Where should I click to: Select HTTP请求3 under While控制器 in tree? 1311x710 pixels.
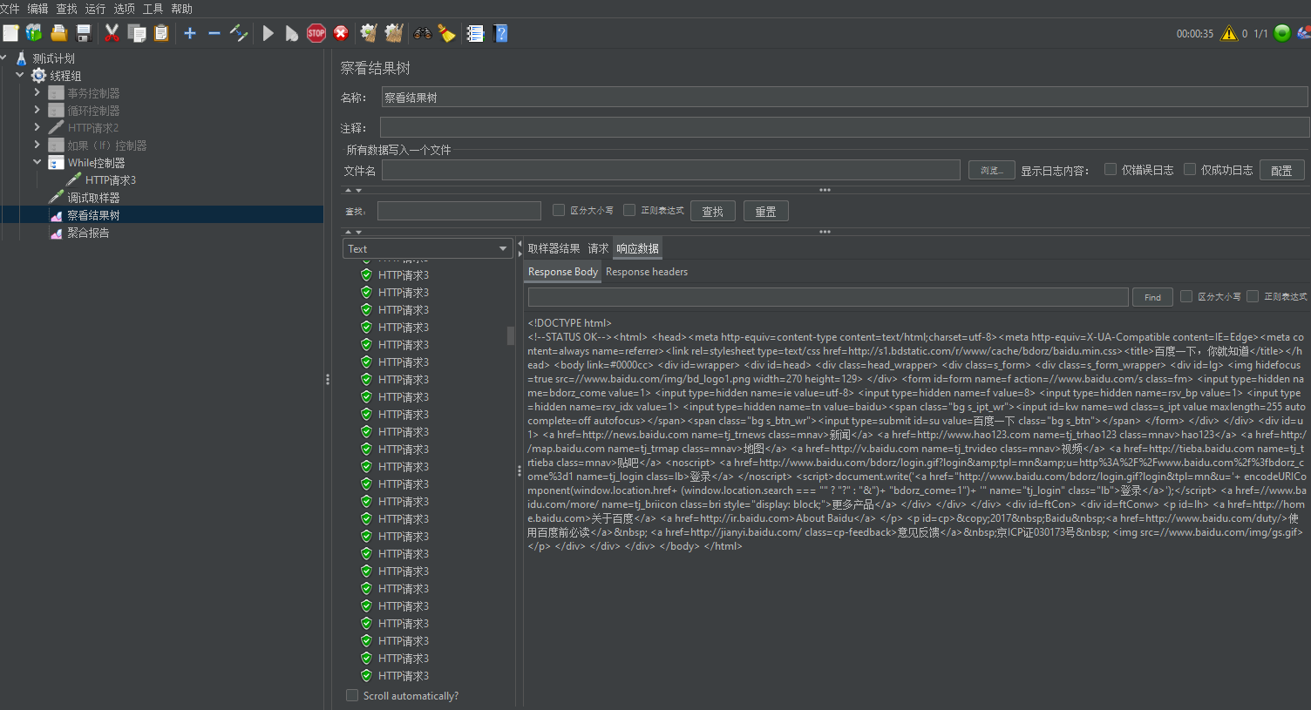[110, 180]
